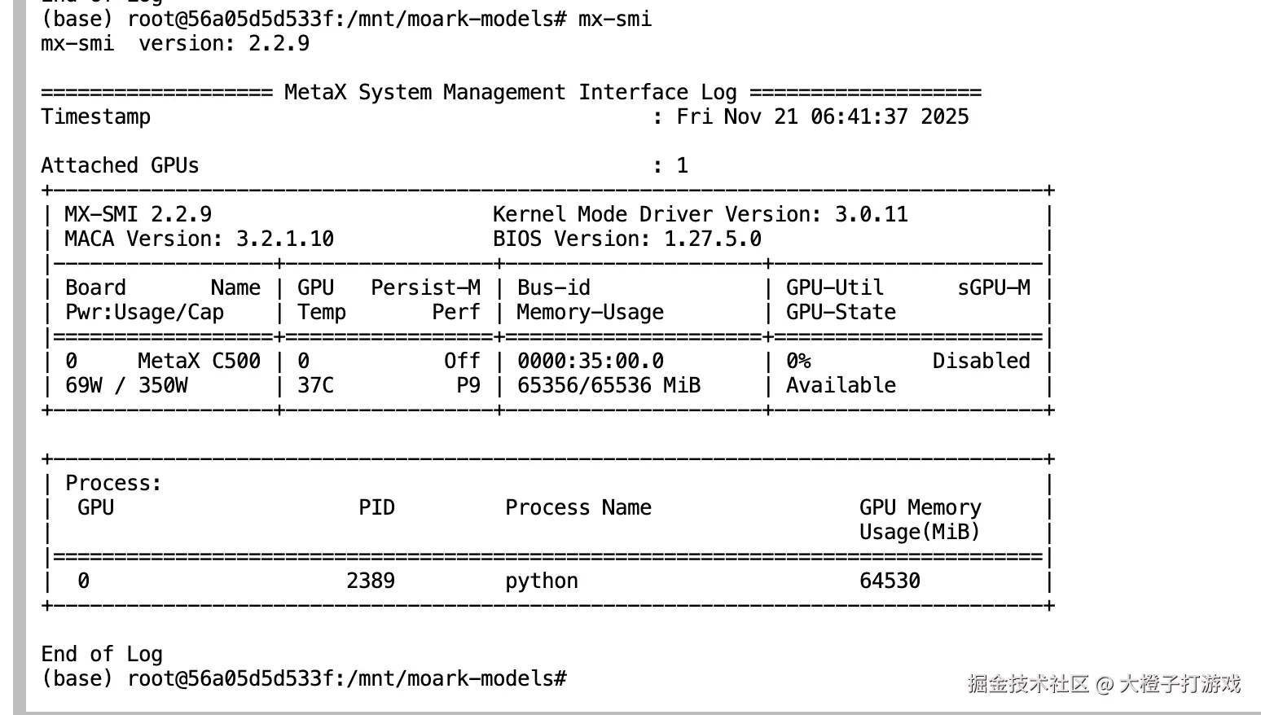Click the 37C GPU temperature value
This screenshot has width=1261, height=715.
point(315,385)
